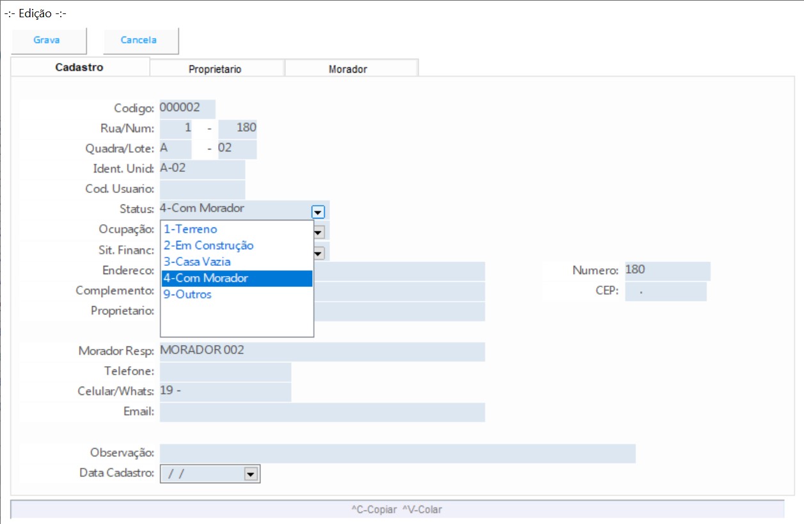The width and height of the screenshot is (804, 524).
Task: Click the Morador Resp input field
Action: 322,351
